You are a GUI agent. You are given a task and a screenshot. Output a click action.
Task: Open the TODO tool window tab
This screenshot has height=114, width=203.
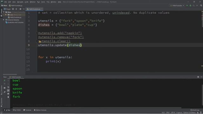(x=17, y=110)
